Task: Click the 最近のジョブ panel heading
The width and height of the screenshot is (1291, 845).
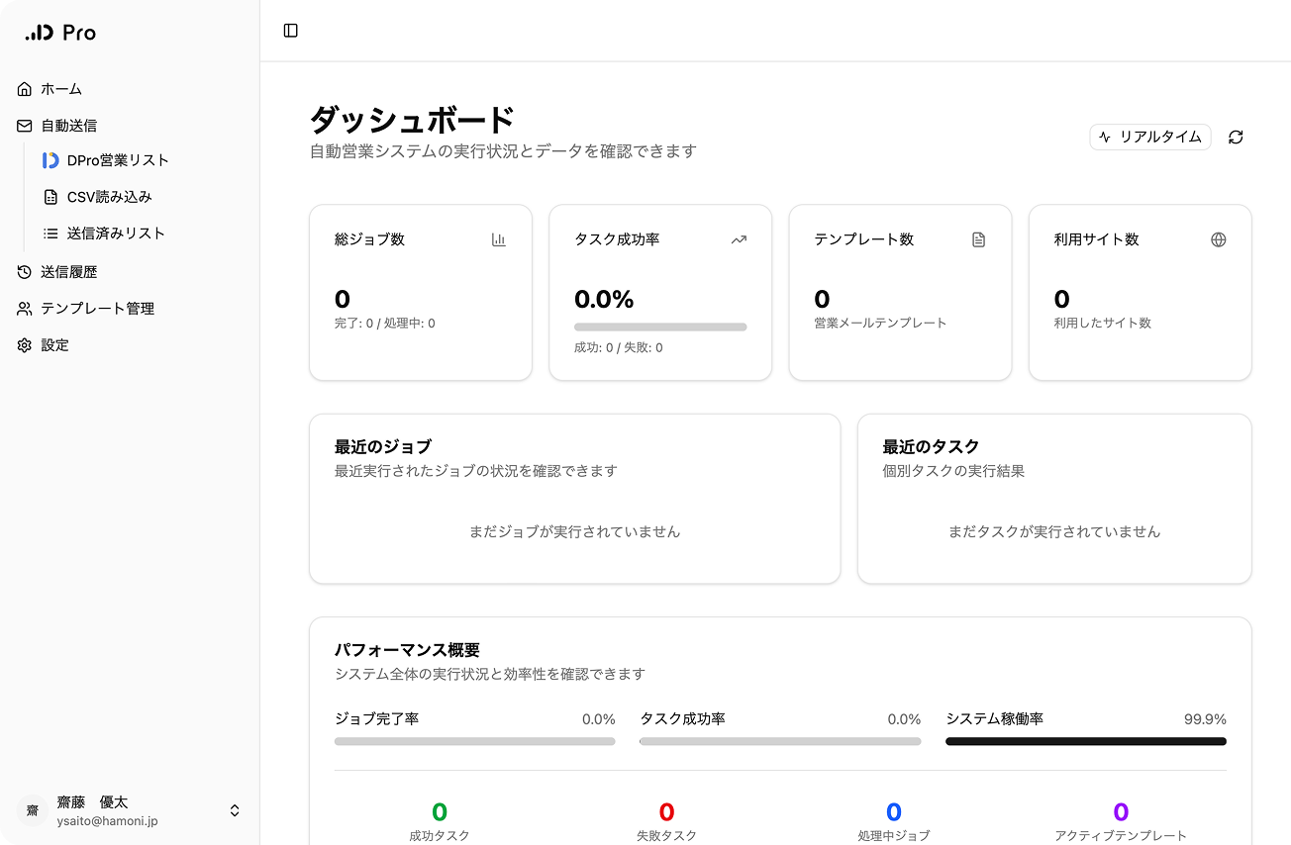Action: 382,446
